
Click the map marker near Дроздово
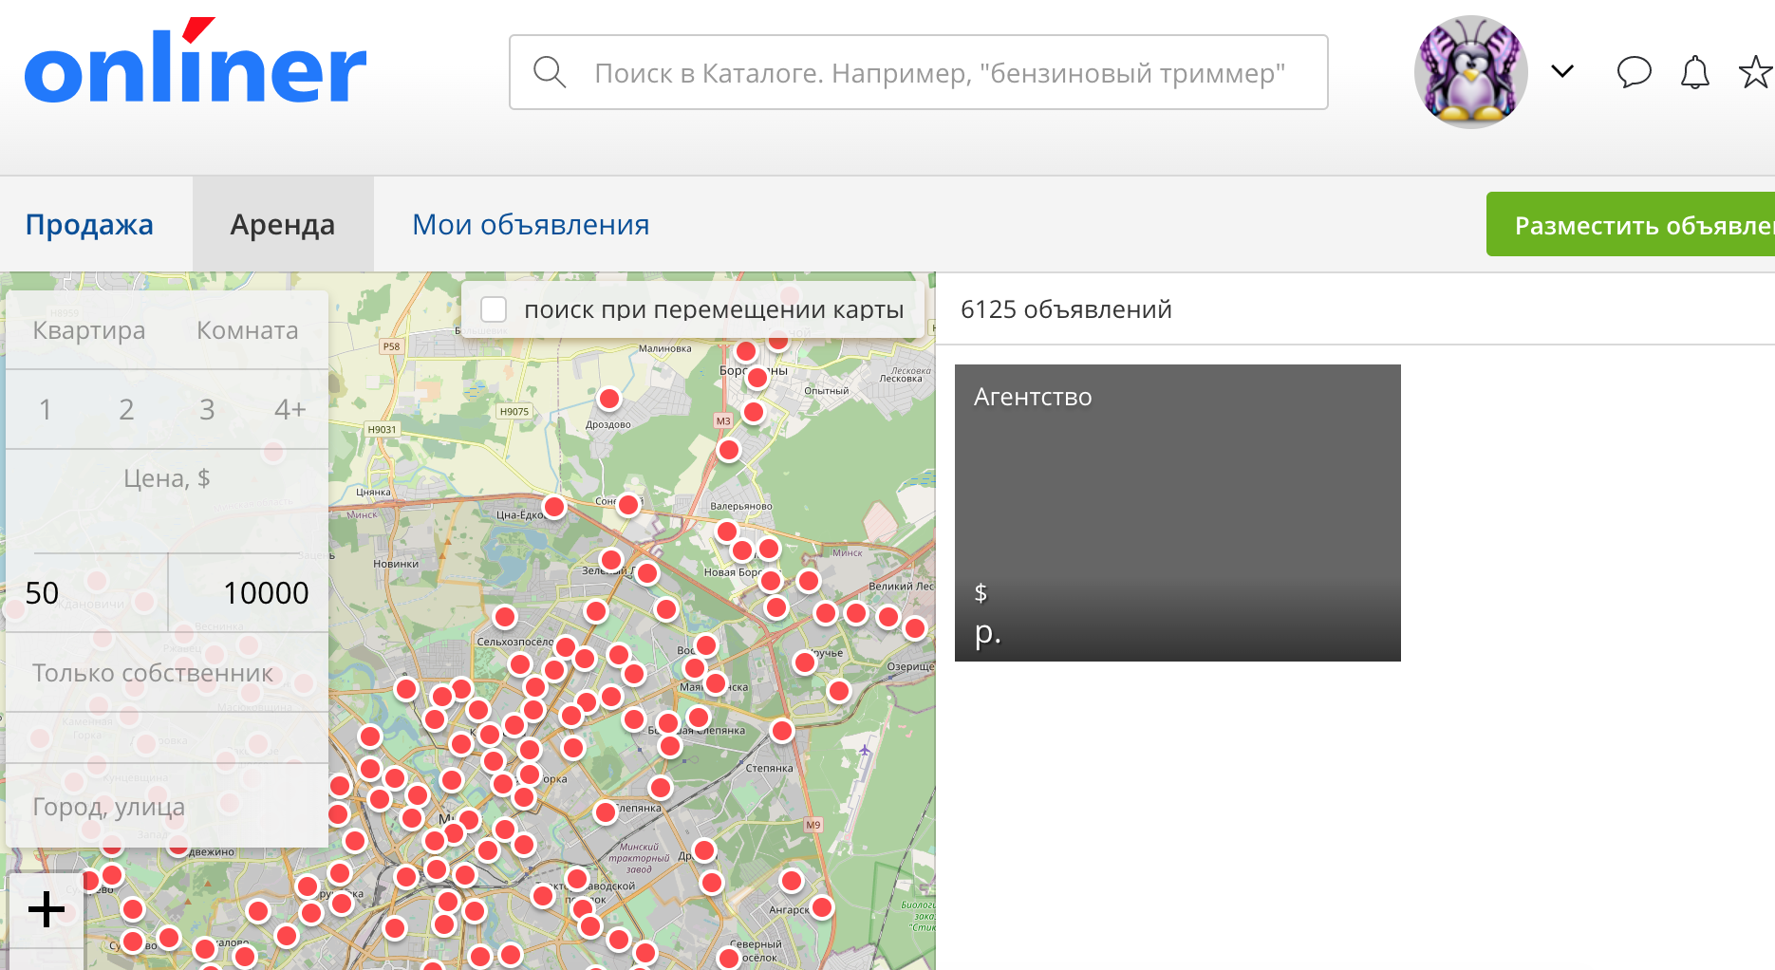[609, 399]
